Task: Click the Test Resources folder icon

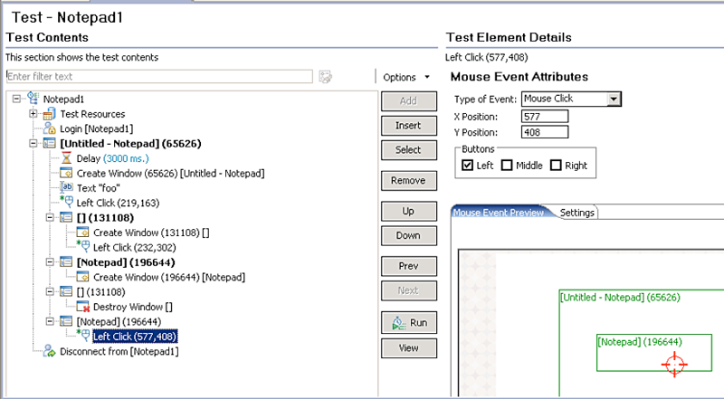Action: [49, 114]
